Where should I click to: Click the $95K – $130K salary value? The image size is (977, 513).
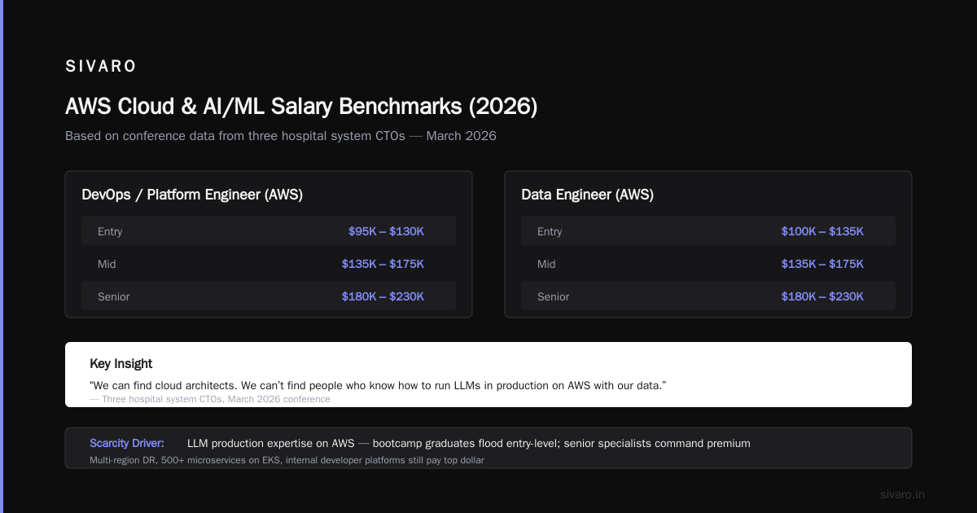pos(386,231)
